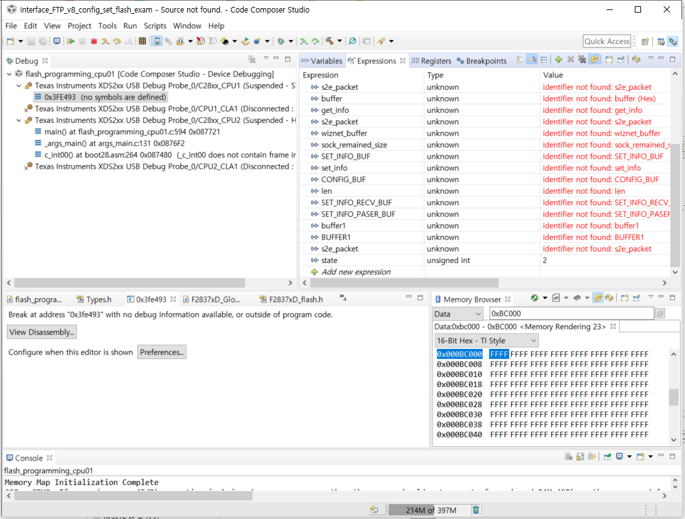
Task: Click the red Terminate debug icon
Action: 94,41
